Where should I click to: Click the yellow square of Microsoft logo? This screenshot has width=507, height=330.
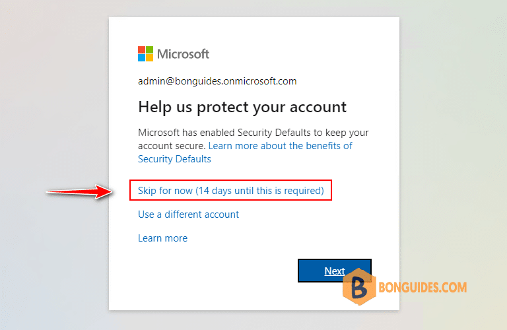tap(149, 57)
